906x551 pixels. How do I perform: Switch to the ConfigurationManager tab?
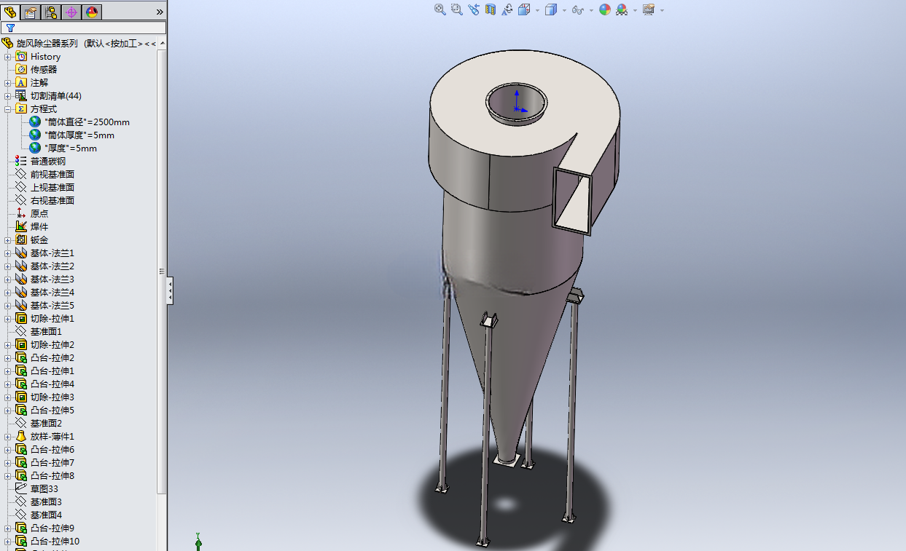pyautogui.click(x=51, y=12)
